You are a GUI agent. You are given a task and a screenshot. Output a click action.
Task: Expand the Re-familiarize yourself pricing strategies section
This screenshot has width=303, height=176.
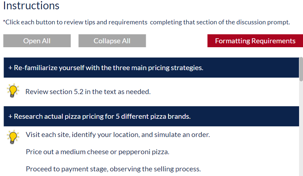[151, 68]
